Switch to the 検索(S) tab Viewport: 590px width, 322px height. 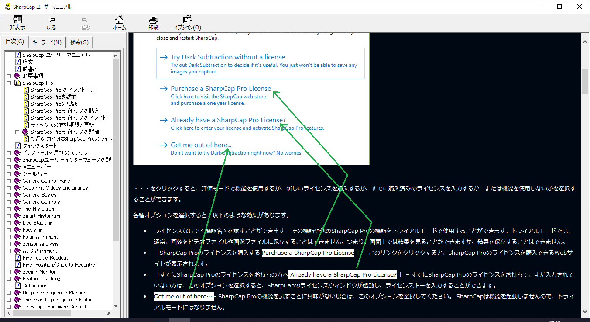click(x=79, y=42)
